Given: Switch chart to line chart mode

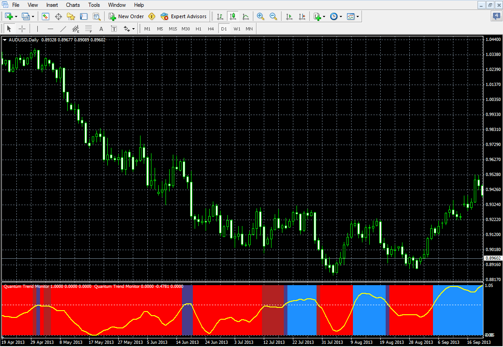Looking at the screenshot, I should pyautogui.click(x=246, y=16).
